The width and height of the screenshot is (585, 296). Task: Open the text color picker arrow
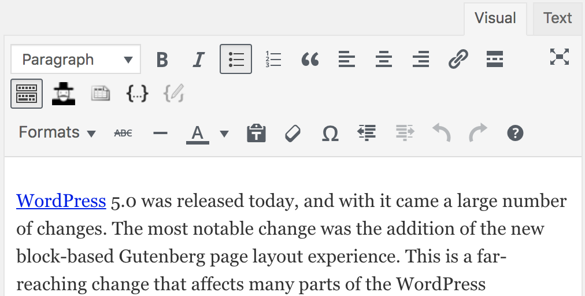tap(224, 134)
